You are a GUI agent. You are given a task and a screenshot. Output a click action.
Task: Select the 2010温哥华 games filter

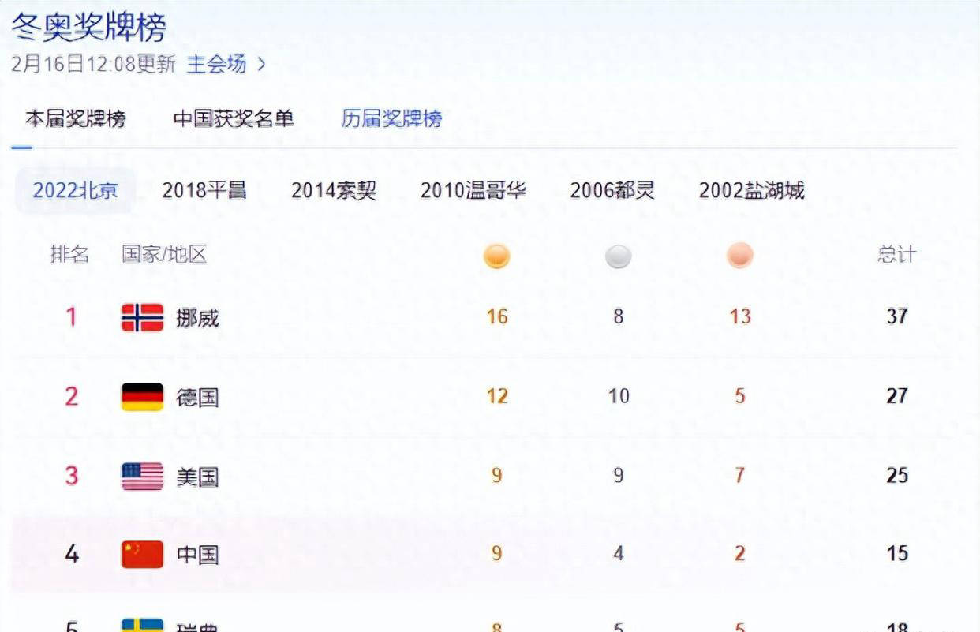pyautogui.click(x=473, y=190)
